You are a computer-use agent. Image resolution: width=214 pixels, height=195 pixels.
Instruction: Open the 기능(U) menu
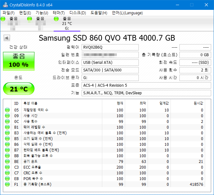[x=42, y=13]
